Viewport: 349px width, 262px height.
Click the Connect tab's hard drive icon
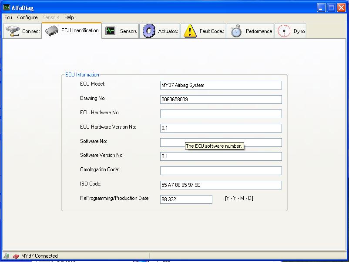pyautogui.click(x=12, y=31)
